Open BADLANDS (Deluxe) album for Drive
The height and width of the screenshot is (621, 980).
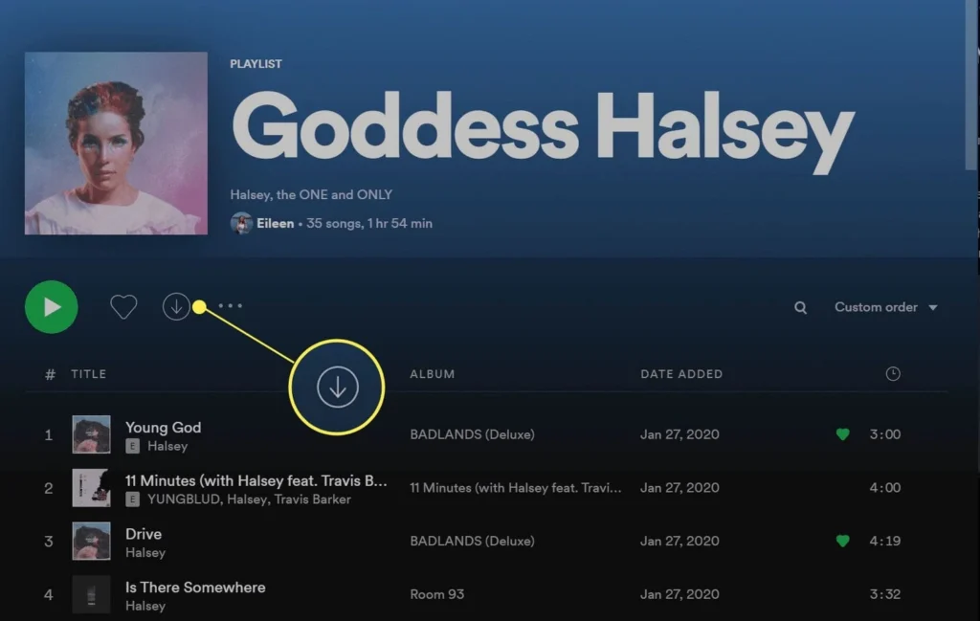click(473, 541)
